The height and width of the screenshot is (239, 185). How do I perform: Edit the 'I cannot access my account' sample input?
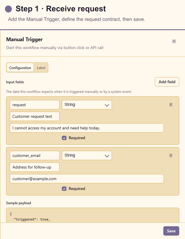click(x=87, y=128)
